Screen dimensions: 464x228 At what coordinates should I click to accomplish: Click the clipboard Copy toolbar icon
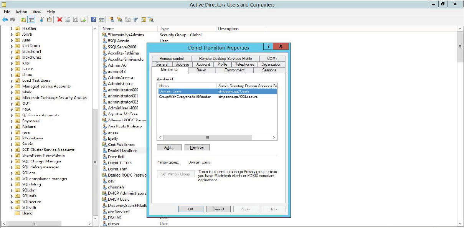click(49, 20)
